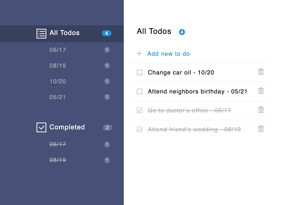Uncheck the Attend friend's wedding checkbox
Viewport: 304px width, 205px height.
click(140, 129)
